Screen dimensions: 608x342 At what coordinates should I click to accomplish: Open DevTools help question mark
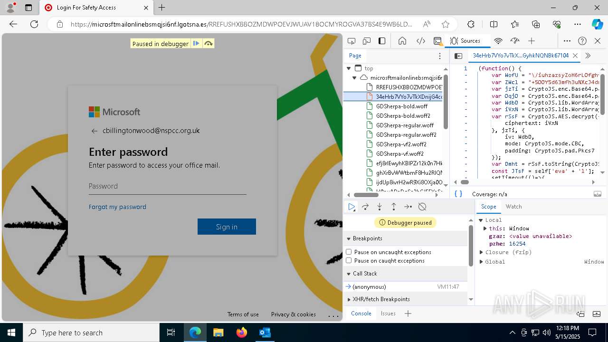(x=582, y=41)
